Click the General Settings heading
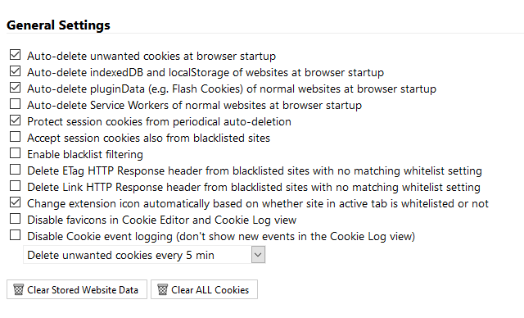The image size is (524, 318). (58, 25)
